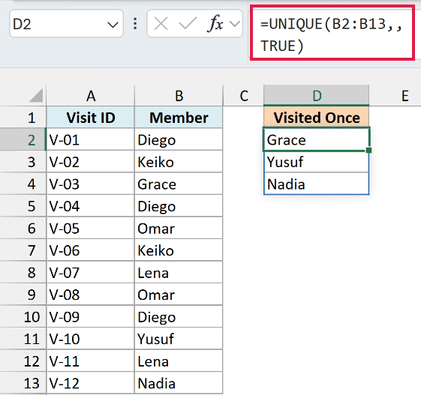
Task: Open Insert Function via fx icon
Action: pos(215,23)
